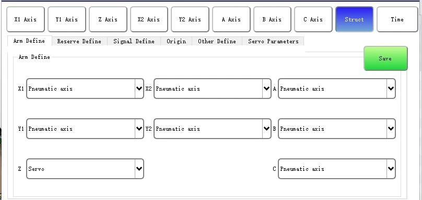Image resolution: width=422 pixels, height=200 pixels.
Task: Switch to the Reserve Define tab
Action: 79,41
